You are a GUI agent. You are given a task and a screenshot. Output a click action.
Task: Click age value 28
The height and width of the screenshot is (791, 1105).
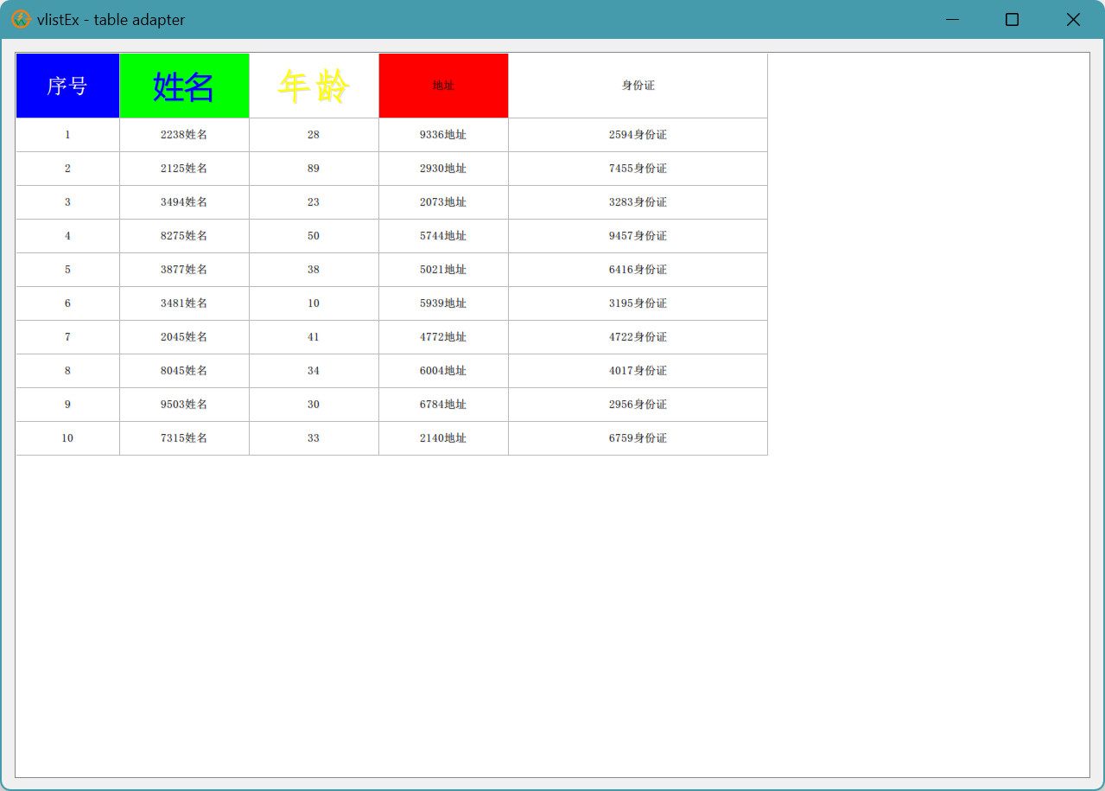[x=314, y=135]
